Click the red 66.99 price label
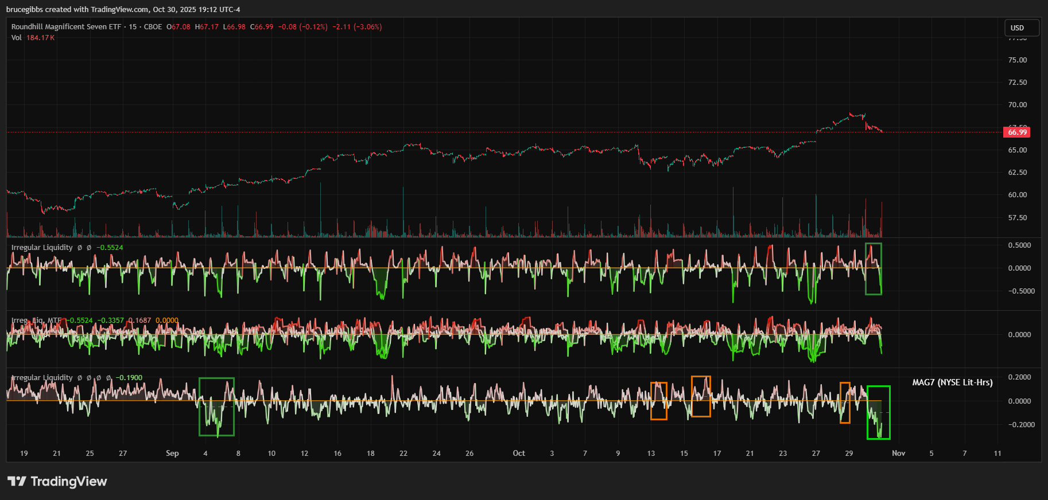 (x=1017, y=132)
